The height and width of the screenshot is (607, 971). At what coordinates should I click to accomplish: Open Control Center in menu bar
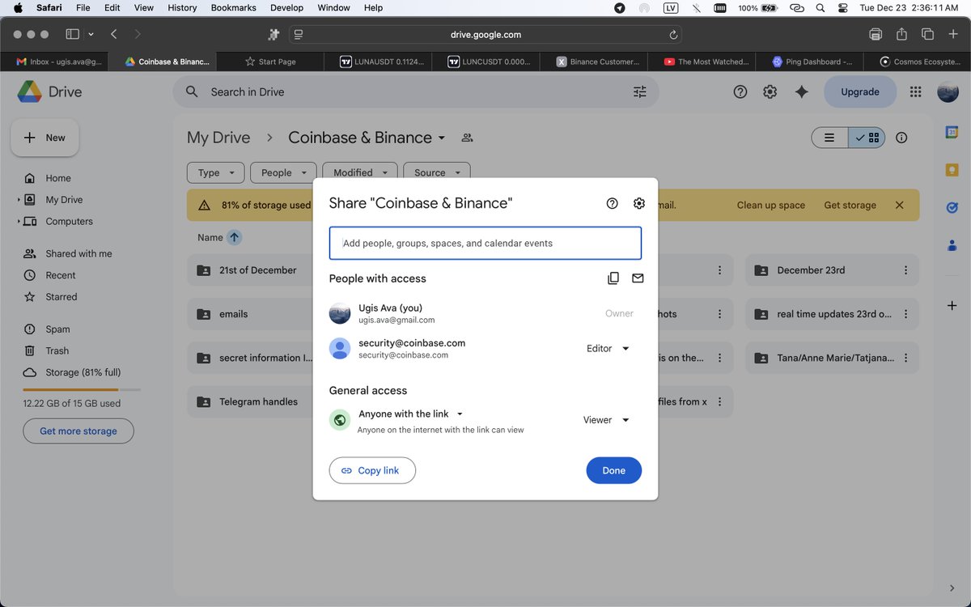coord(842,7)
